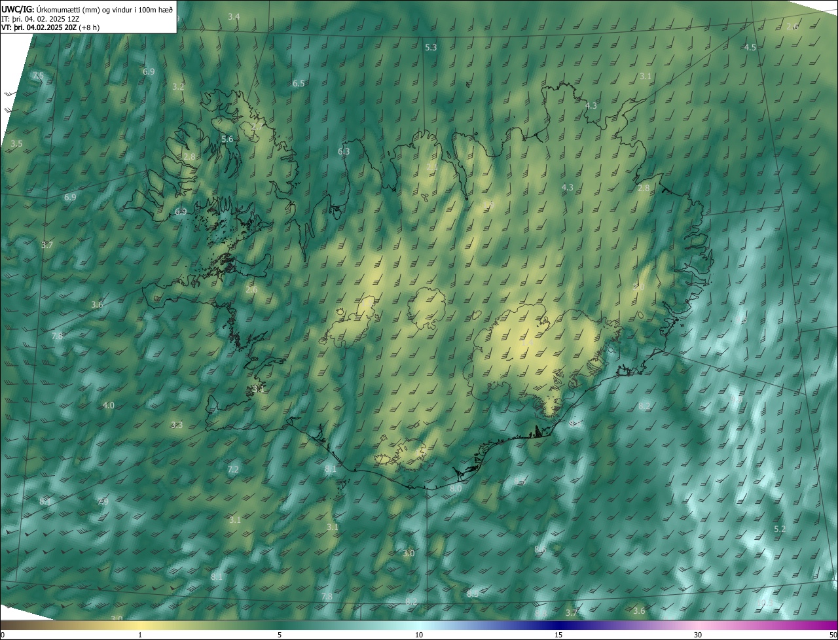Click the 1 tick on the color scale
Viewport: 838px width, 640px height.
[x=140, y=635]
